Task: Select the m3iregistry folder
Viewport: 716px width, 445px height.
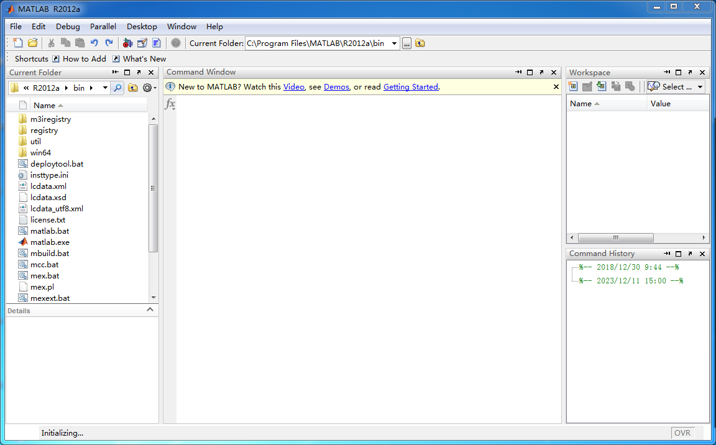Action: (x=50, y=119)
